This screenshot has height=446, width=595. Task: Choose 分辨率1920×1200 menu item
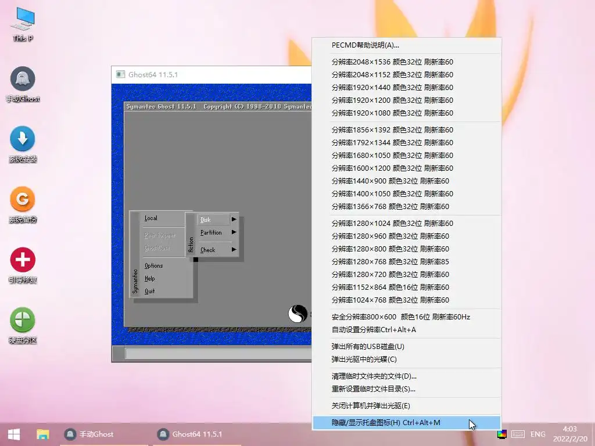(406, 100)
